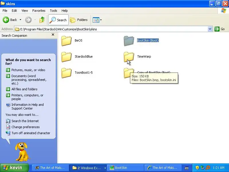Open the Favorites menu
The height and width of the screenshot is (172, 229).
[39, 11]
